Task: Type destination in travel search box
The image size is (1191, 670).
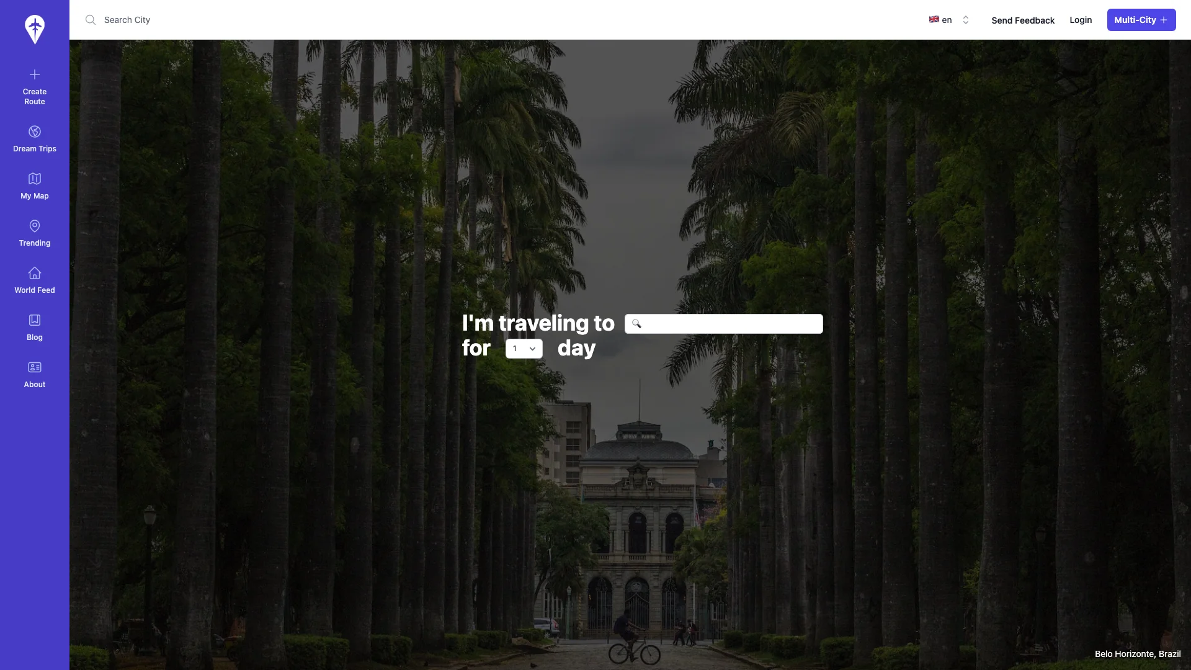Action: pos(723,323)
